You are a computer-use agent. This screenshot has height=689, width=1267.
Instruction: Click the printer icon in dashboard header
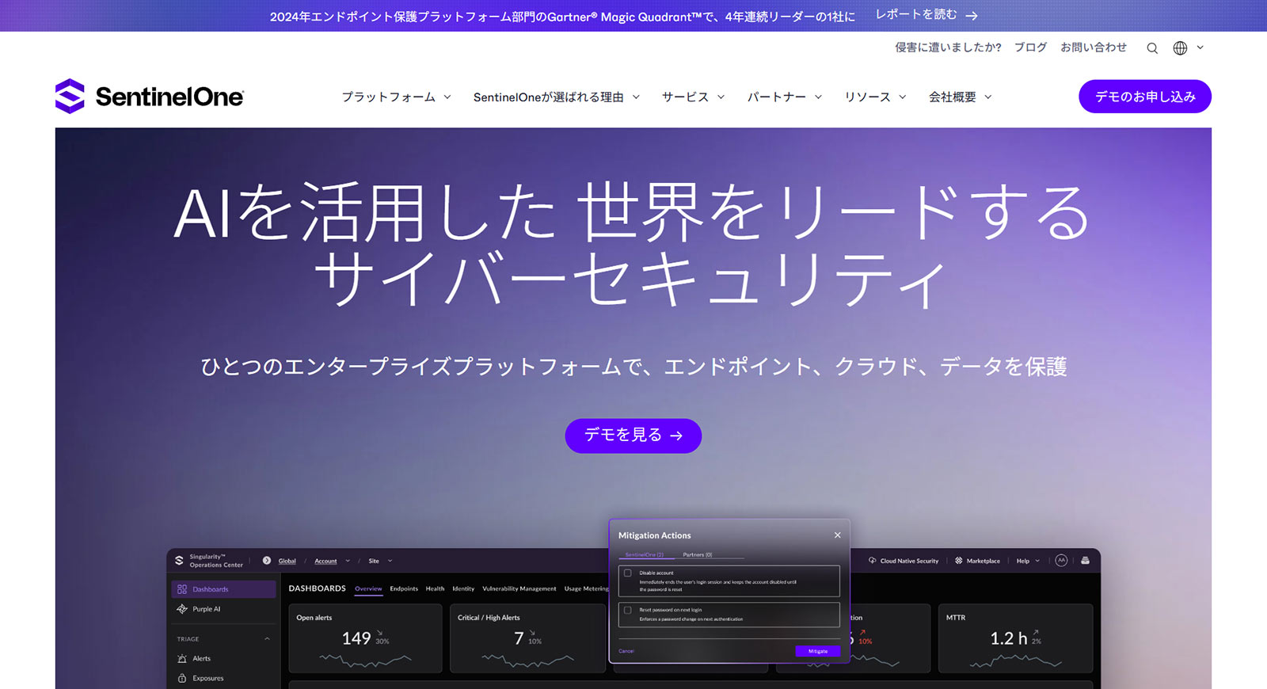1085,561
